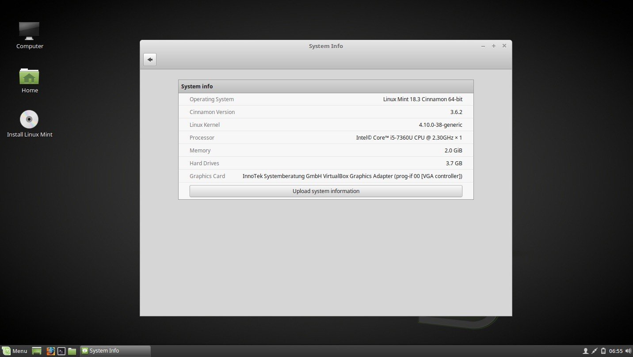Open the Mint Menu in the panel
Viewport: 633px width, 357px height.
click(15, 351)
